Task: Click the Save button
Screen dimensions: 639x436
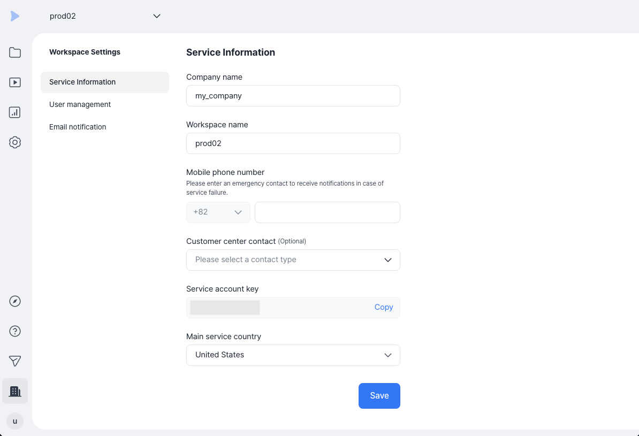Action: click(x=379, y=396)
